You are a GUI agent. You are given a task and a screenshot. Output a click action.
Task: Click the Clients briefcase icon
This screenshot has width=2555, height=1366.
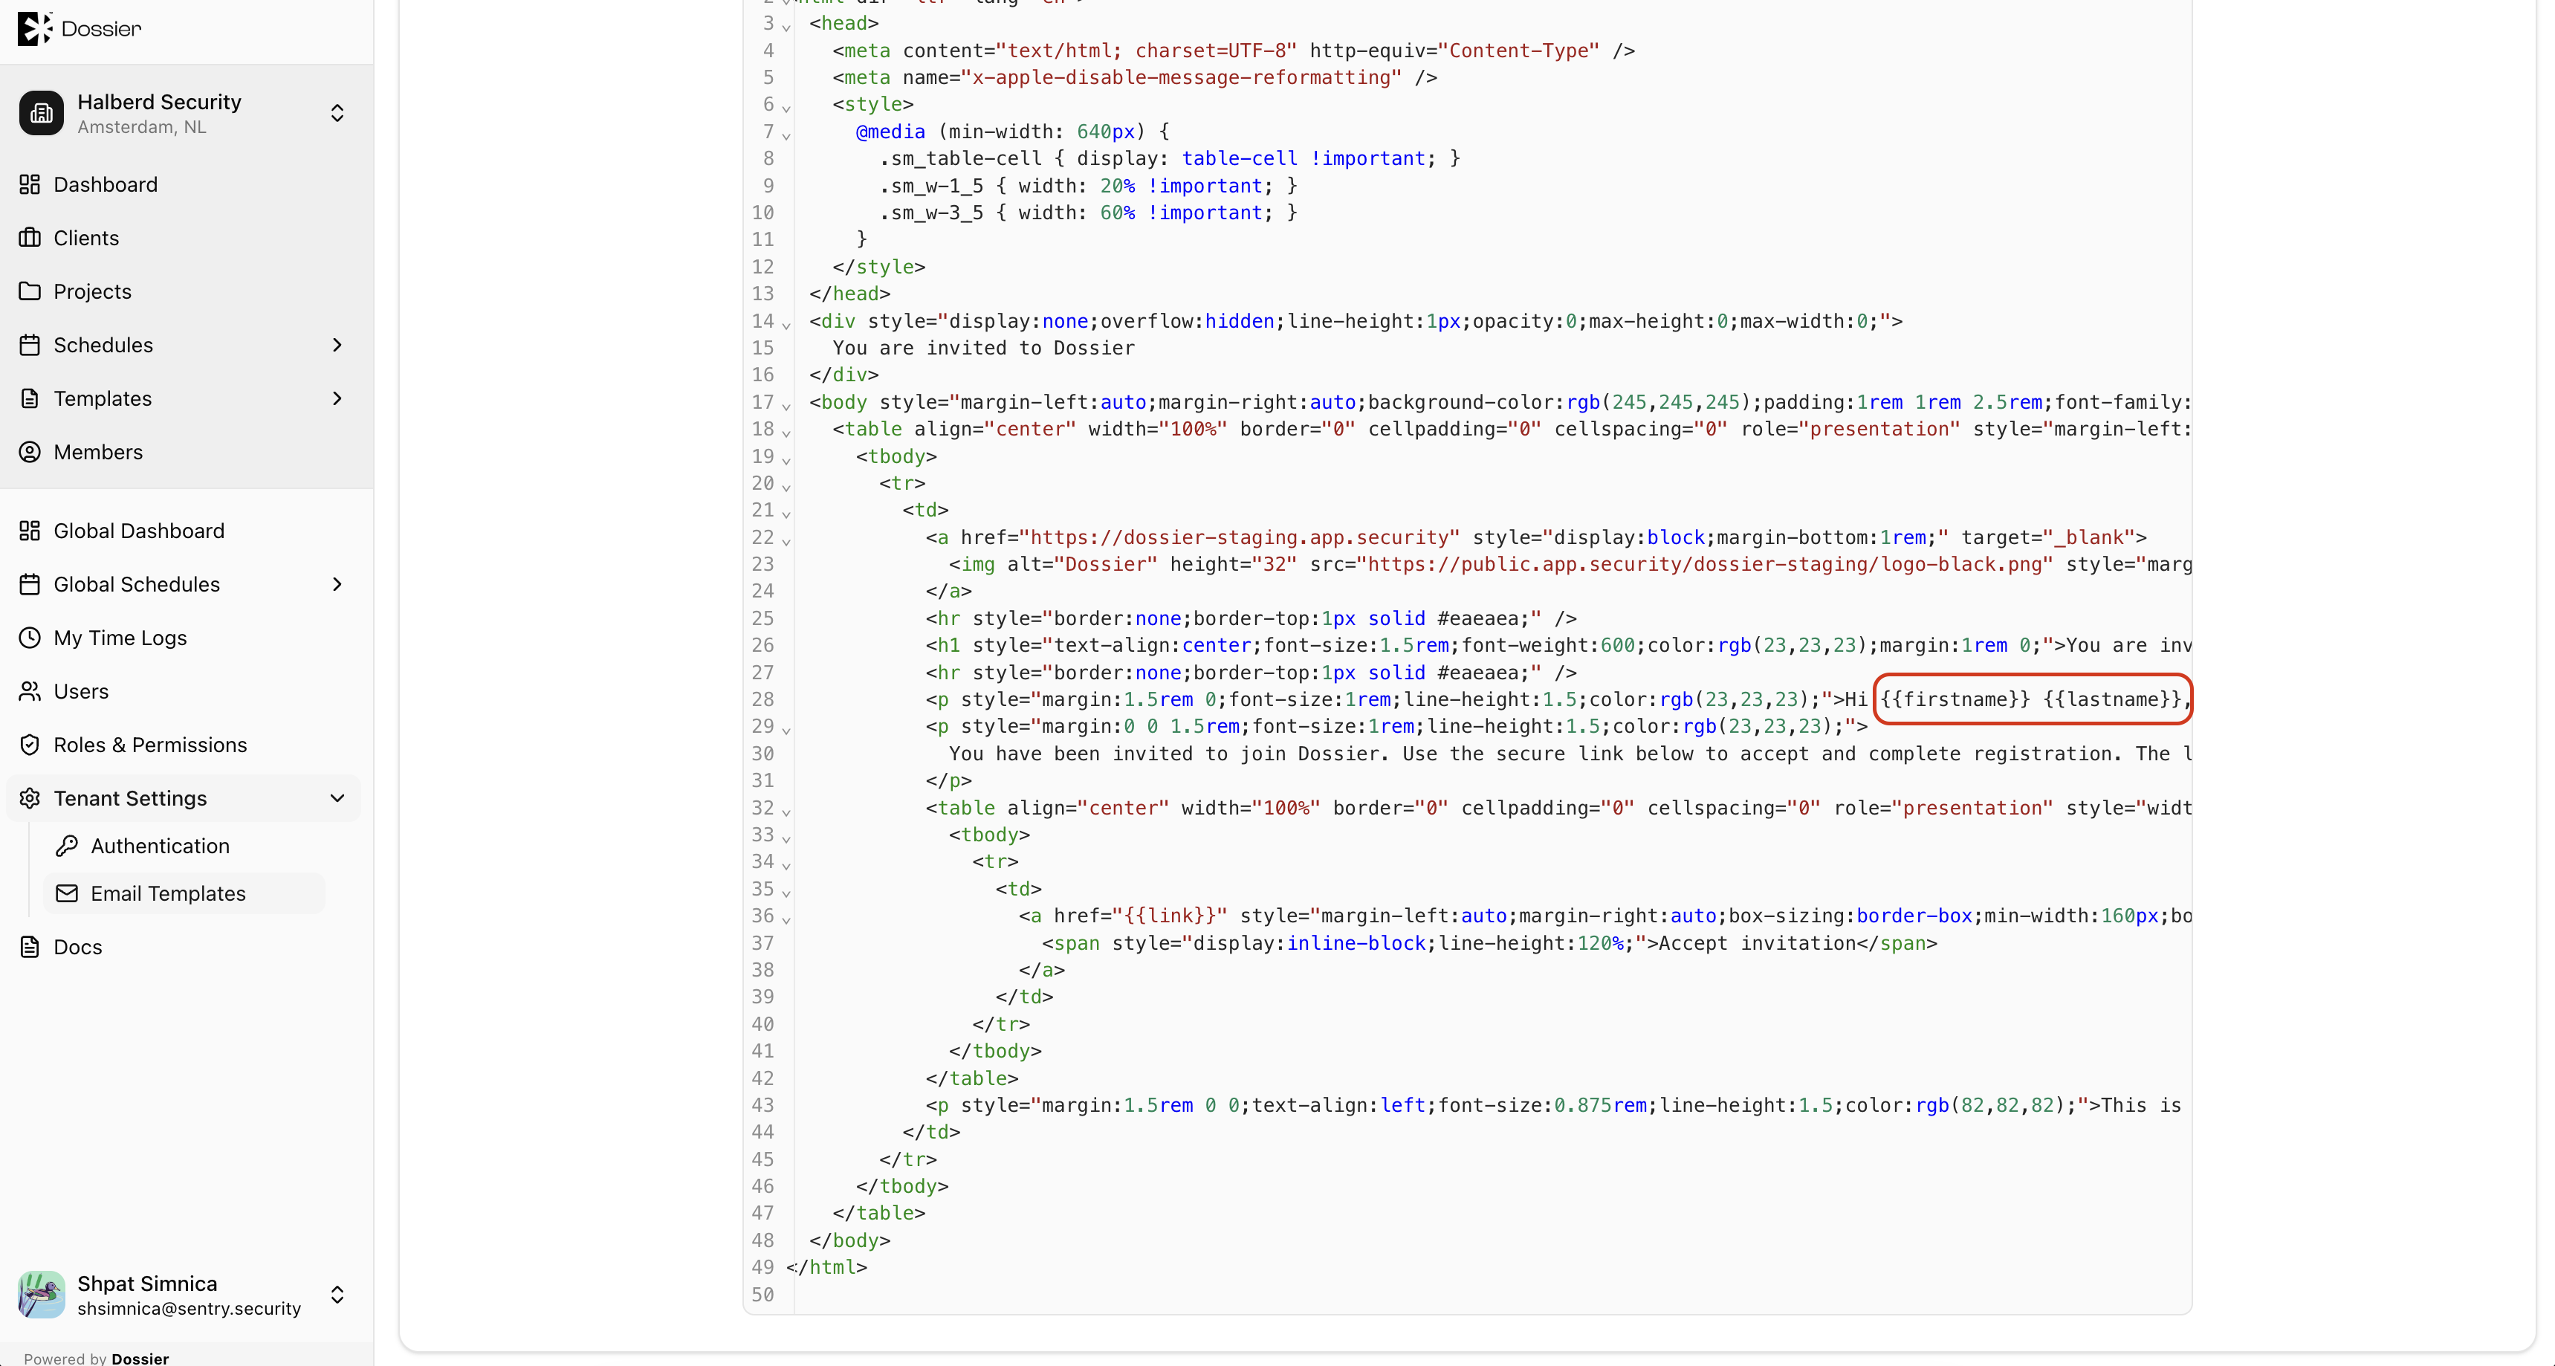[30, 238]
